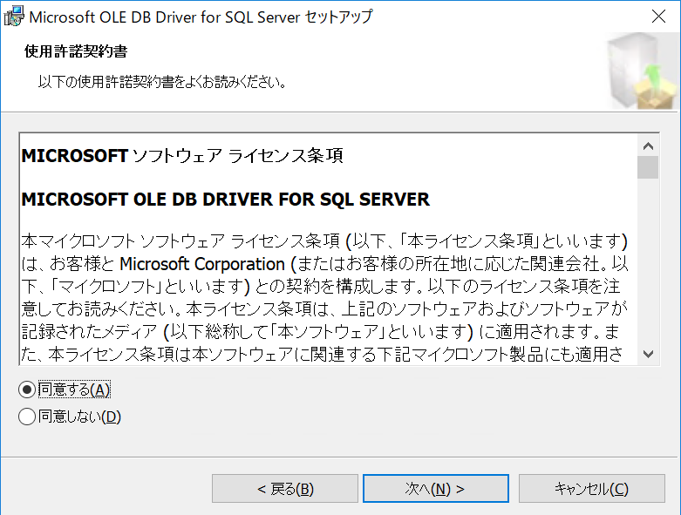The image size is (681, 515).
Task: Click the server box graphic in the header
Action: (642, 73)
